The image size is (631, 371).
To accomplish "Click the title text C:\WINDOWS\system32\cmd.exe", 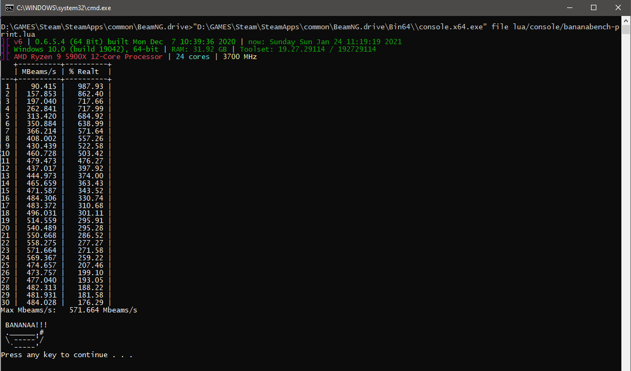I will [63, 8].
